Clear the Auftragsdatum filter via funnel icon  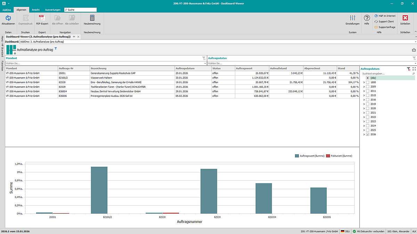[x=409, y=69]
